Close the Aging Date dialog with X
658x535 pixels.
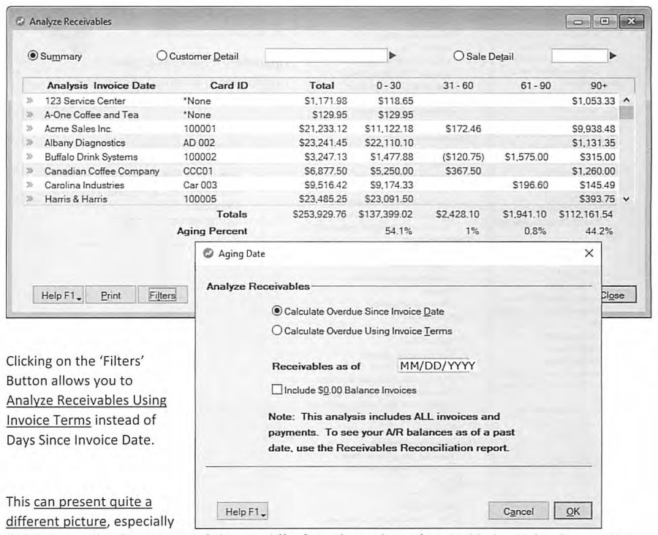point(589,253)
